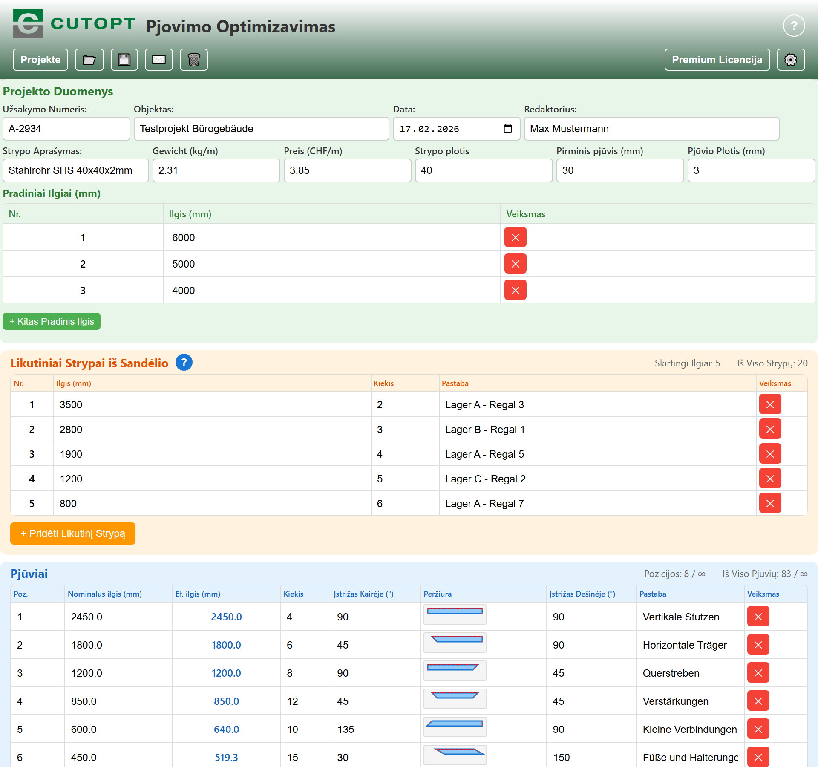Click the Pjūvio Plotis field 3
Screen dimensions: 818x767
(752, 170)
